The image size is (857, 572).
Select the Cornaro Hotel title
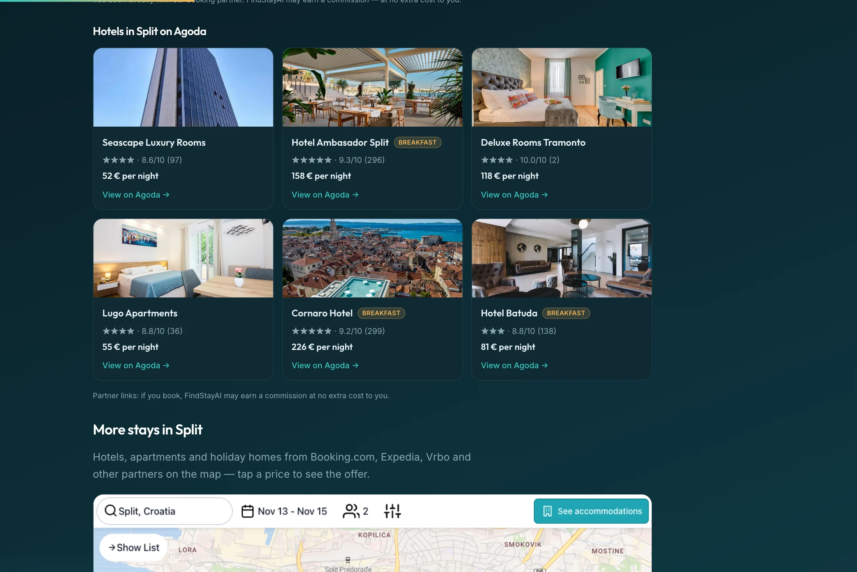(x=322, y=313)
